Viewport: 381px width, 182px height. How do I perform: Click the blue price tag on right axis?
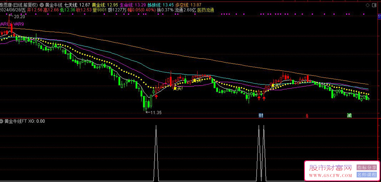(x=379, y=17)
